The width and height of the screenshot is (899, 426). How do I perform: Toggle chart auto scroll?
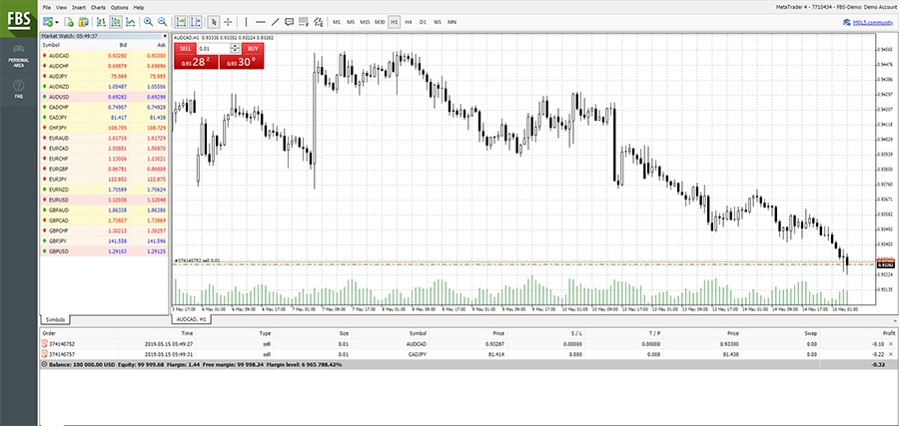click(x=181, y=21)
